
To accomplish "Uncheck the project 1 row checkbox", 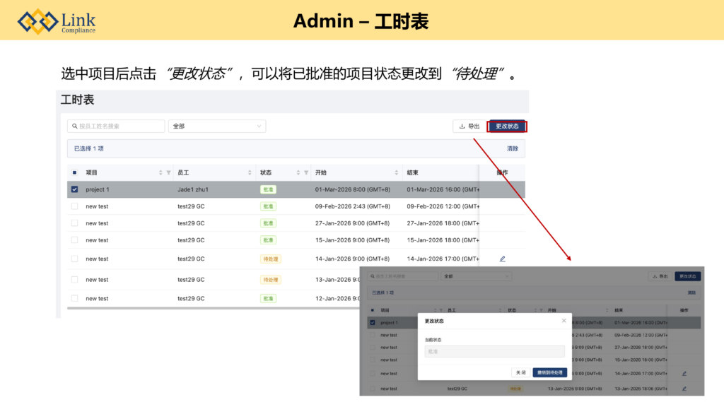I will click(74, 189).
